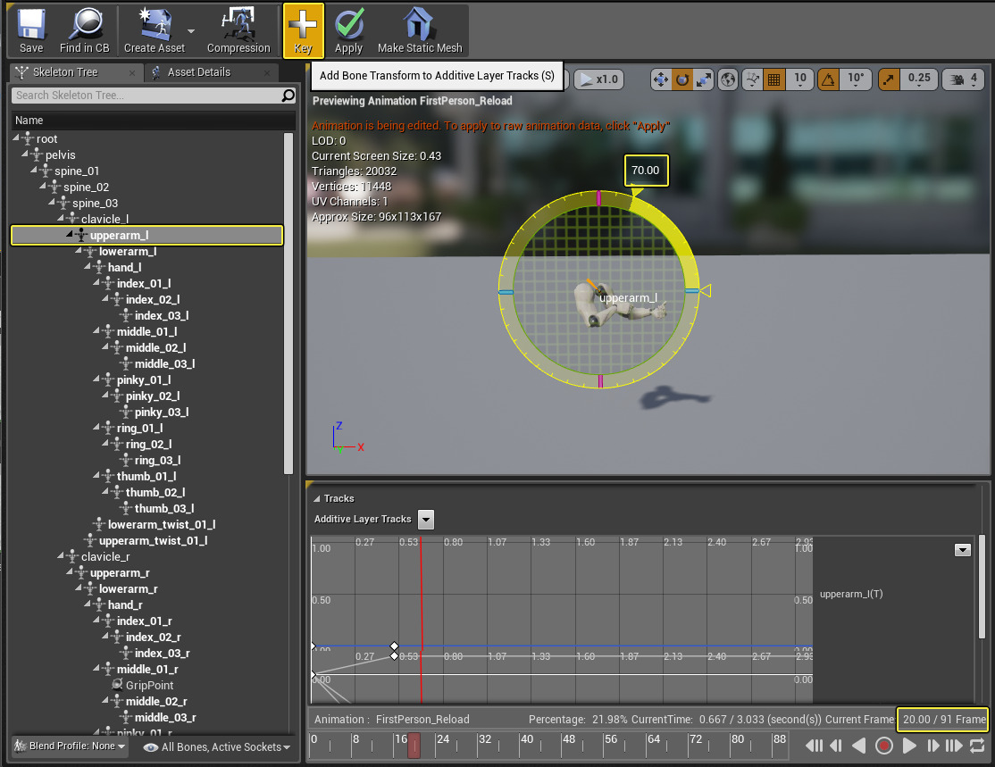Click Make Static Mesh icon
This screenshot has width=995, height=767.
tap(420, 30)
